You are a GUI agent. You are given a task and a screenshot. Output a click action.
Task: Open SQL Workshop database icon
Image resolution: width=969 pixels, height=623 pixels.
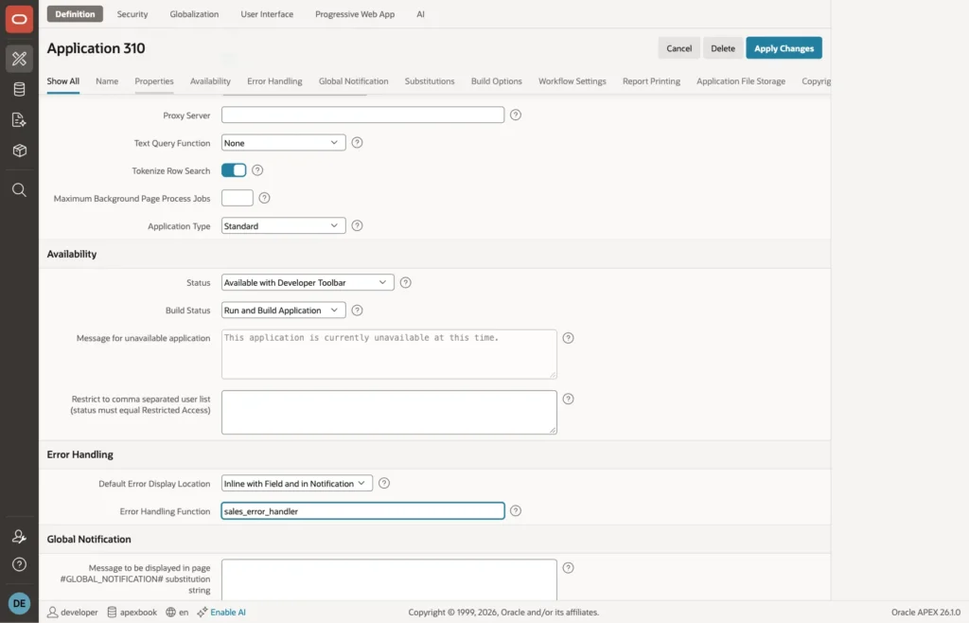point(19,90)
